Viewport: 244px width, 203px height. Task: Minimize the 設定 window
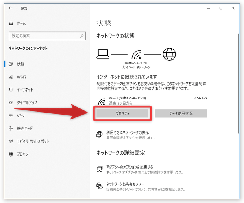point(209,8)
